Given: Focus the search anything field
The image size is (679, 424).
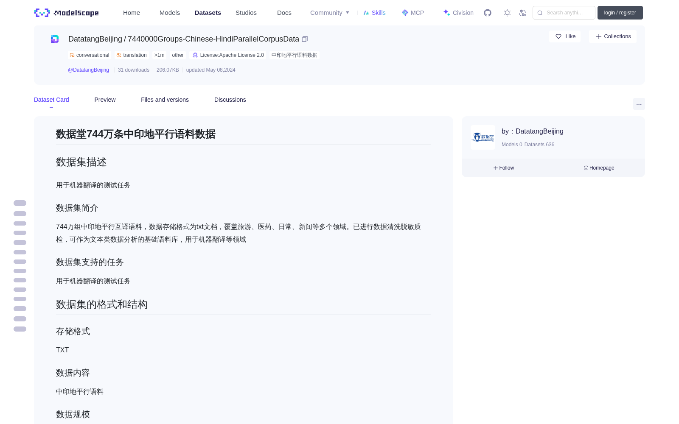Looking at the screenshot, I should 564,13.
